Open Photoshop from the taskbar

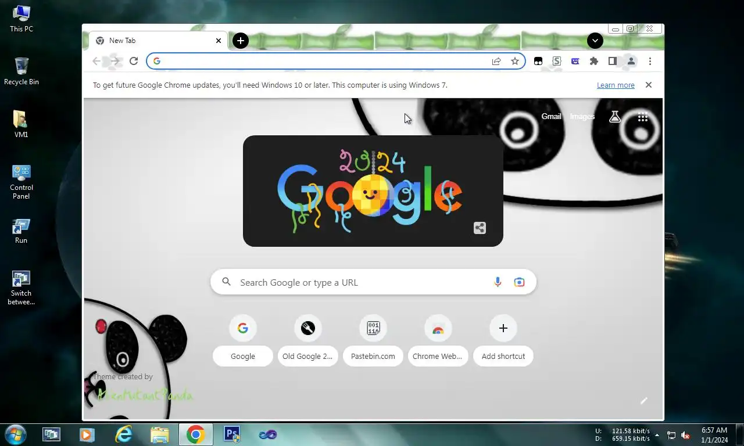point(232,434)
